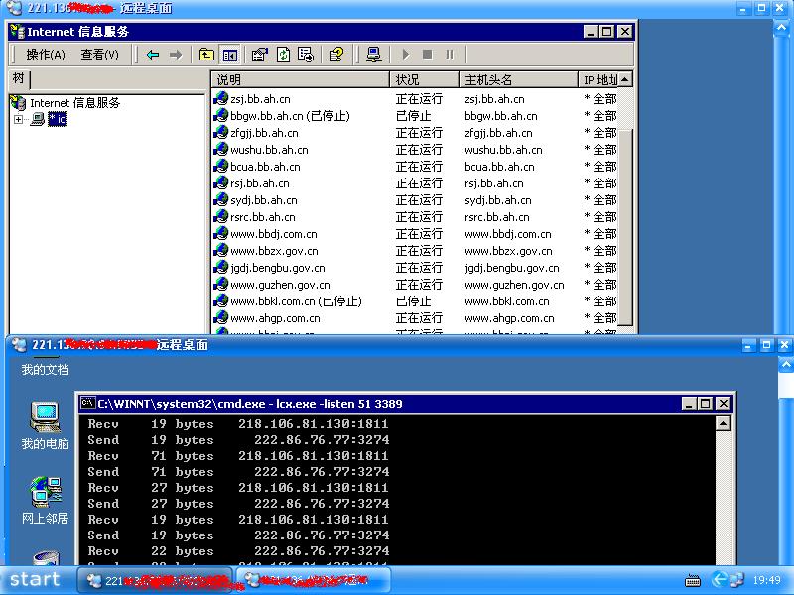
Task: Click the Back arrow in IIS toolbar
Action: [152, 55]
